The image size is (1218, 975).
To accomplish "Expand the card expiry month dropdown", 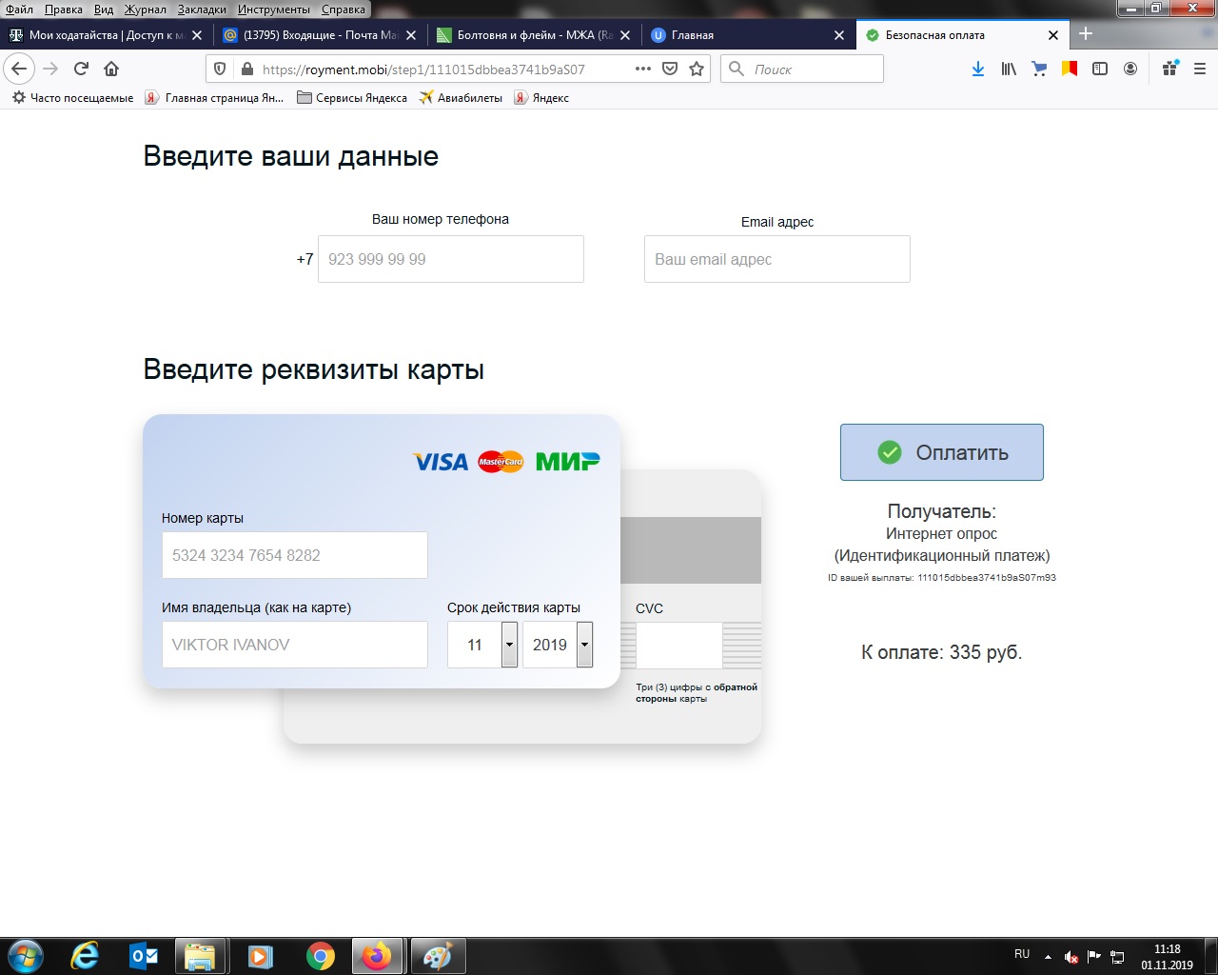I will pos(509,645).
